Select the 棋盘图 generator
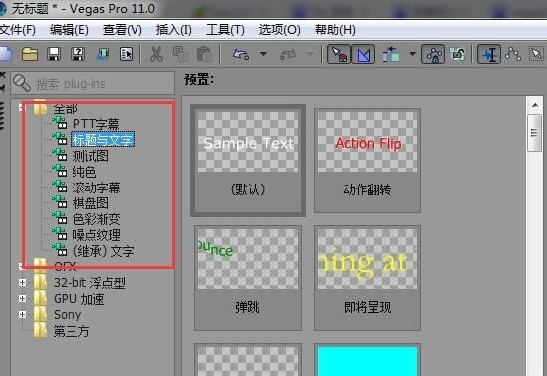 [90, 203]
